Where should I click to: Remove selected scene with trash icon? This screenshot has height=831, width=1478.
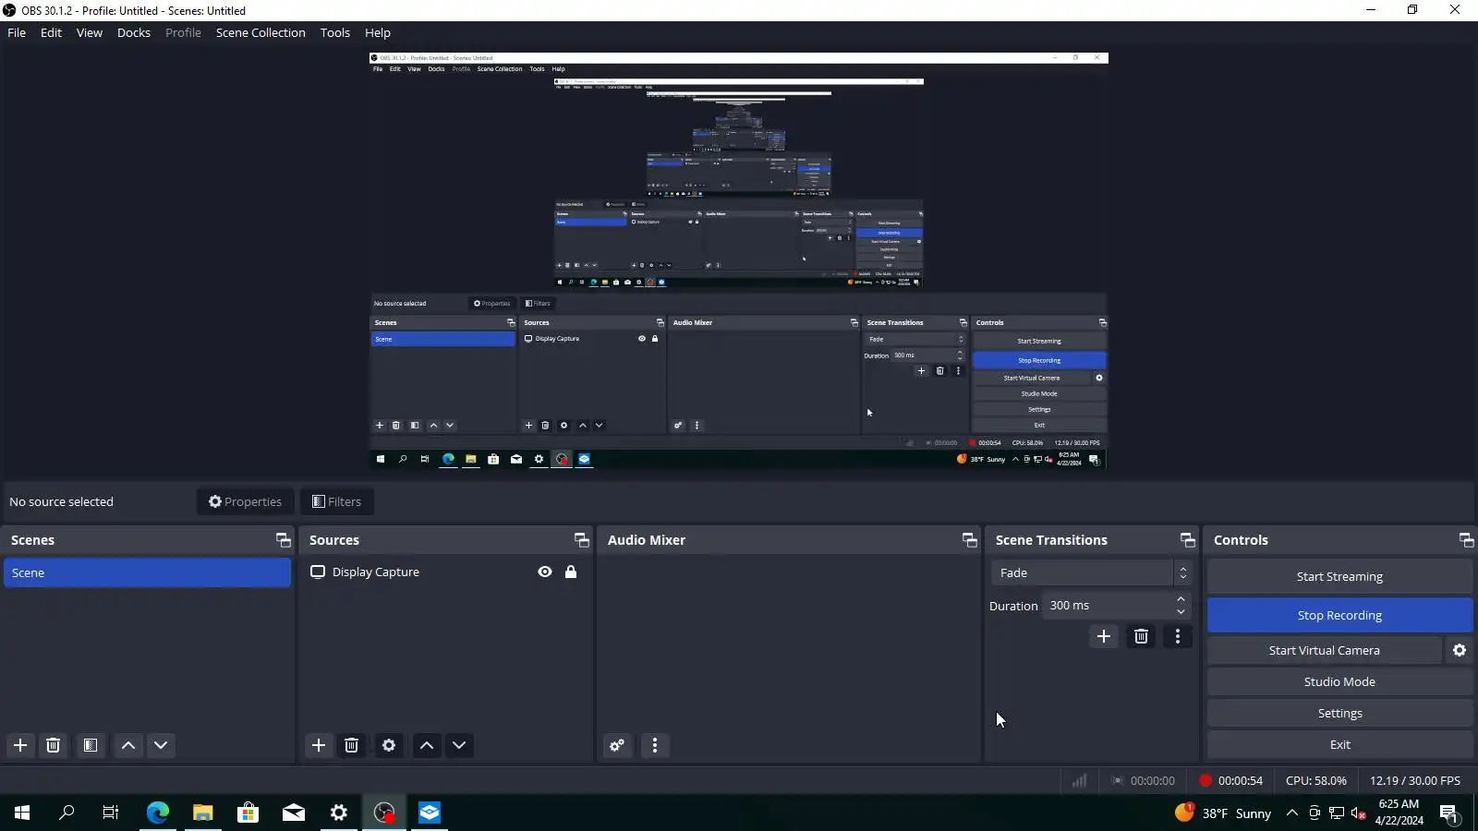pos(54,745)
